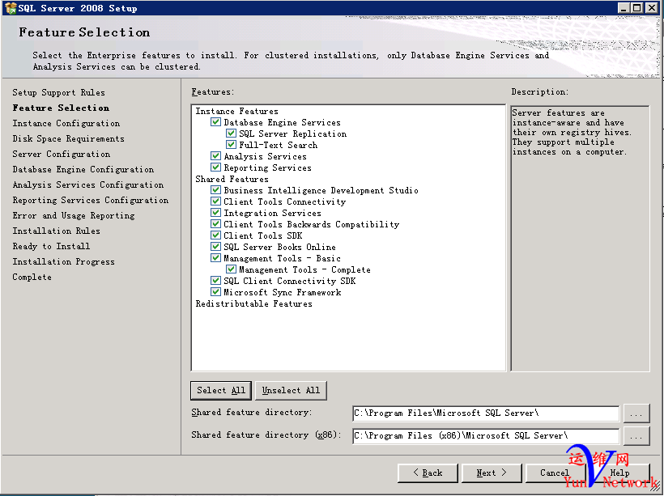Minimize the SQL Server Setup window
The image size is (664, 496).
[624, 8]
